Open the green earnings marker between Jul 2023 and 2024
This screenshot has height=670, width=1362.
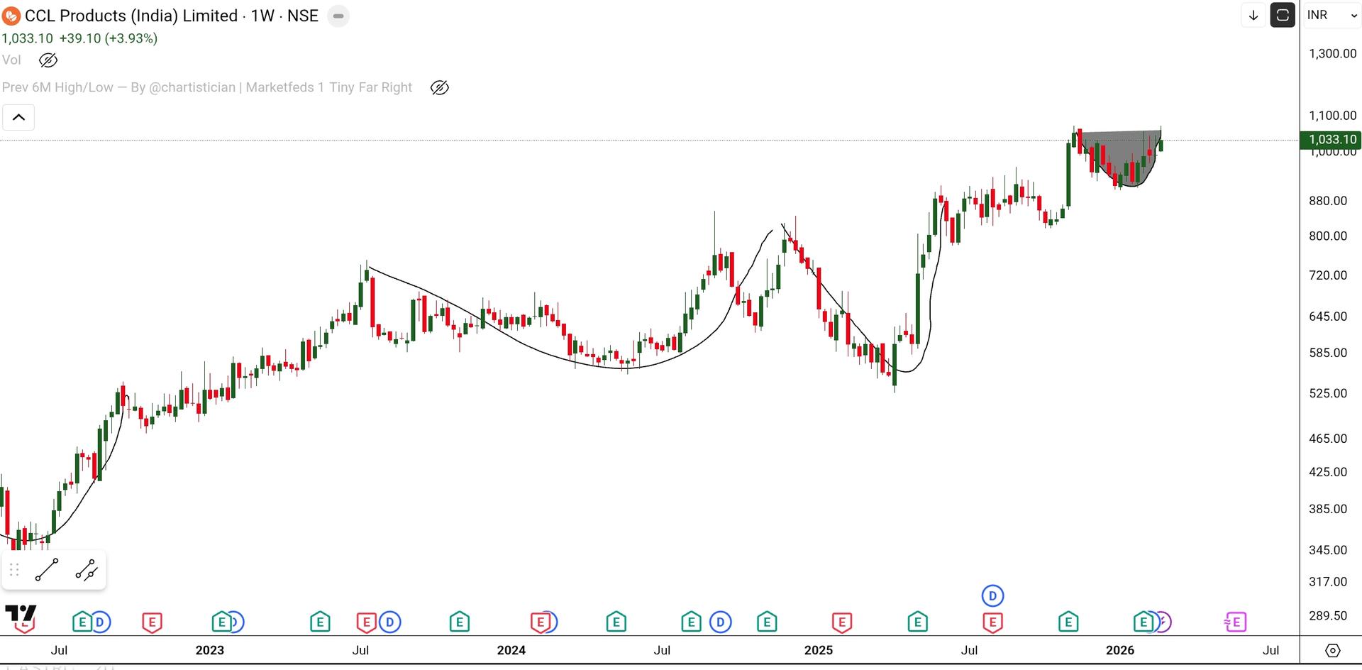459,623
